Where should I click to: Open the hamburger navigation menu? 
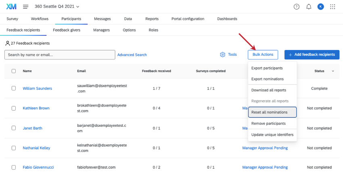point(25,6)
